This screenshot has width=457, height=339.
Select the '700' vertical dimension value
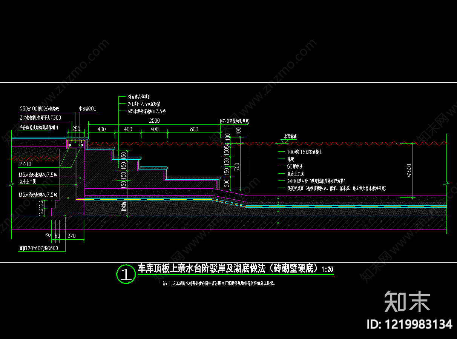pos(237,166)
